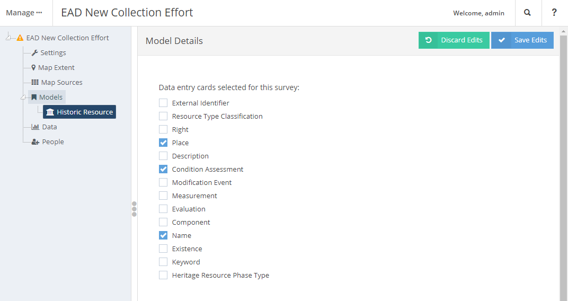
Task: Click the orange warning triangle icon
Action: click(x=20, y=38)
